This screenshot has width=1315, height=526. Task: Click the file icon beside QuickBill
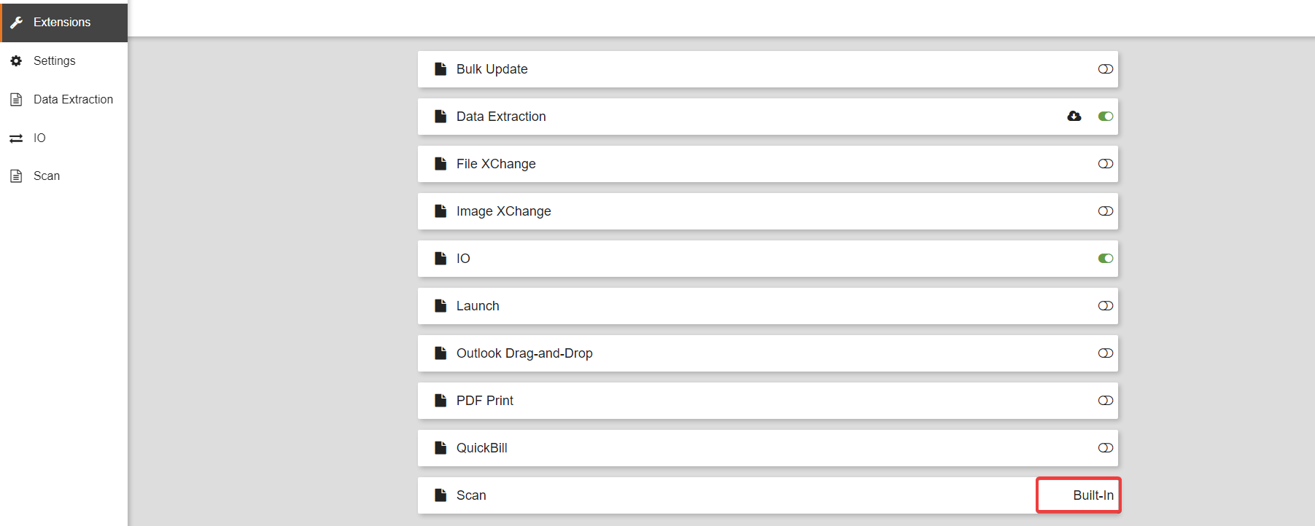click(441, 448)
